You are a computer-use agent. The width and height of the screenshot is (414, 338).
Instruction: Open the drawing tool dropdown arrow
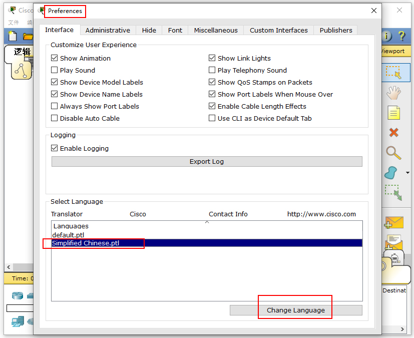407,173
